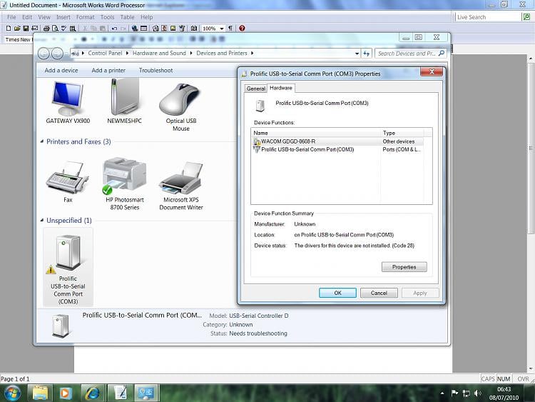This screenshot has width=535, height=402.
Task: Open the Windows Start menu
Action: [13, 393]
